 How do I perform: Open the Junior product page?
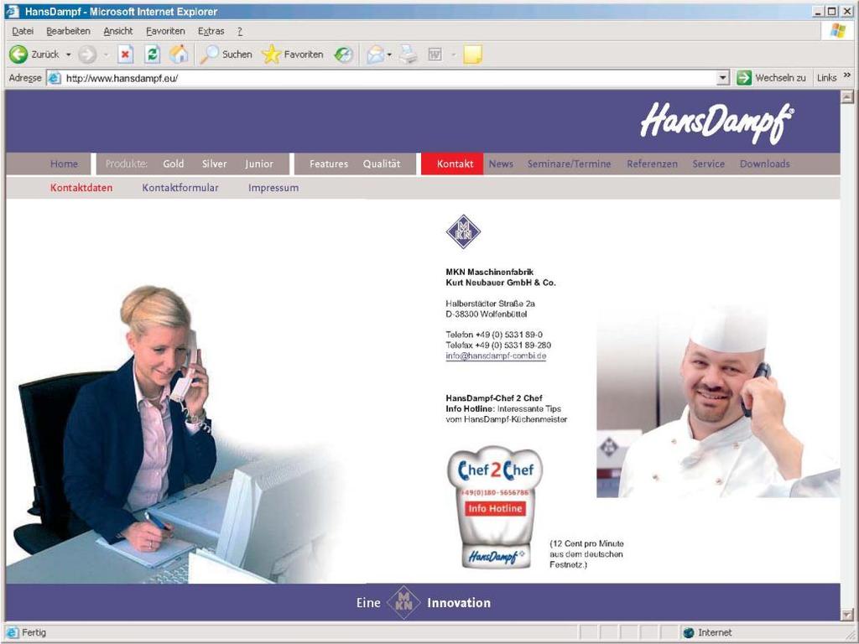coord(259,164)
